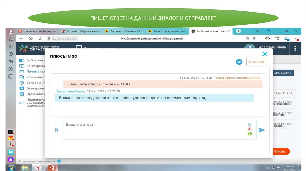Open Мессенджер in the left menu
The width and height of the screenshot is (306, 171).
(x=32, y=77)
